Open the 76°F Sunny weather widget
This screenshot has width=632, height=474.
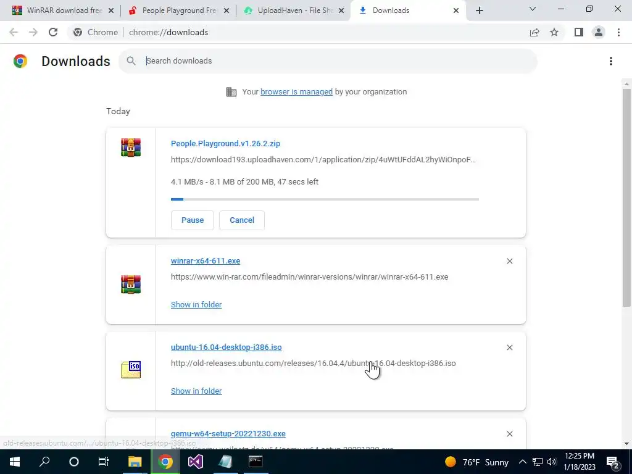pos(476,462)
